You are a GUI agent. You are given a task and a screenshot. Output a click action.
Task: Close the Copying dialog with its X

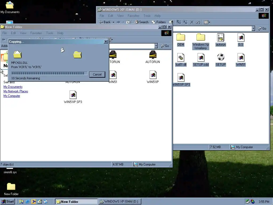(x=106, y=42)
